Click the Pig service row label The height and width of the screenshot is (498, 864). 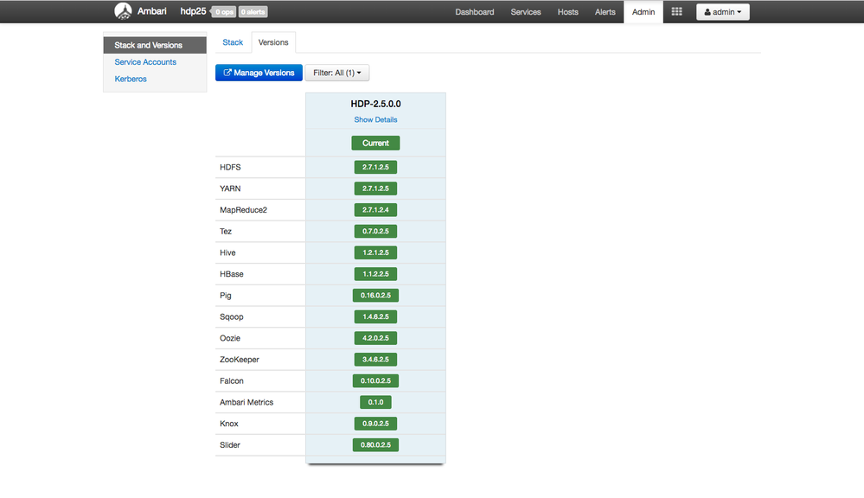(x=226, y=296)
